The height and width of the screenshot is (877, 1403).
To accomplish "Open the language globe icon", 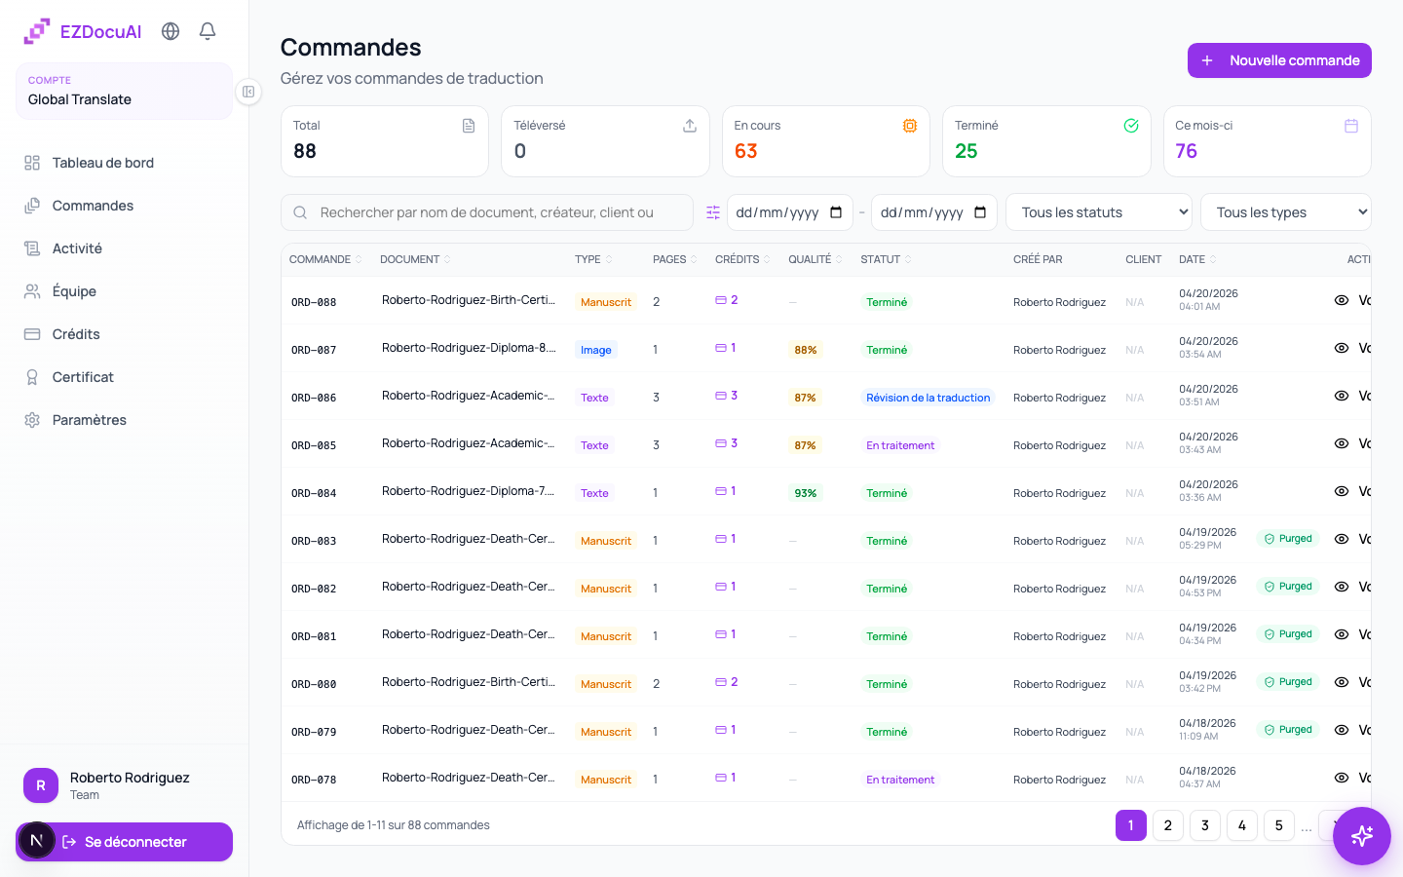I will (171, 31).
